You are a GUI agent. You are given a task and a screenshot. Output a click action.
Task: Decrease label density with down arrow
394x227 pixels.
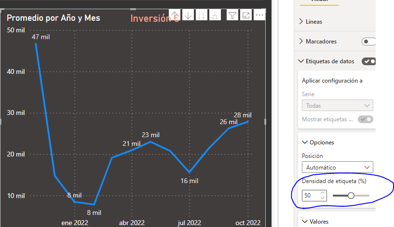pyautogui.click(x=323, y=198)
